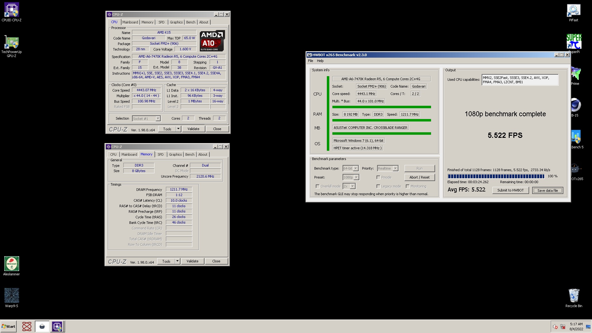Open Bench tab in top CPU-Z window

coord(191,22)
